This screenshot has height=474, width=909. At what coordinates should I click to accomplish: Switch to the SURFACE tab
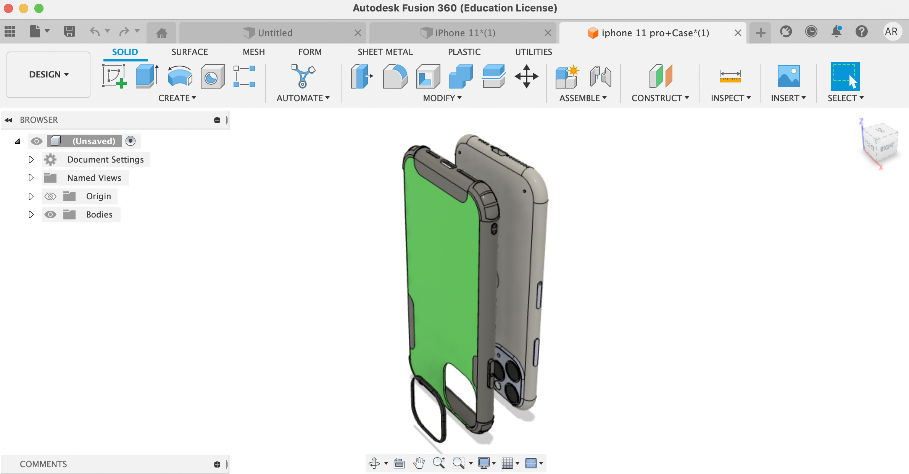[x=190, y=52]
